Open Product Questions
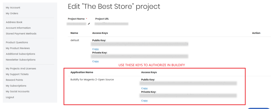Viewport: 273px width, 109px height. 17,42
